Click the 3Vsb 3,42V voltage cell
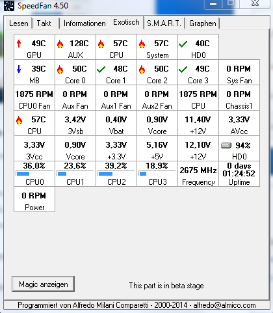This screenshot has width=273, height=313. [x=75, y=123]
